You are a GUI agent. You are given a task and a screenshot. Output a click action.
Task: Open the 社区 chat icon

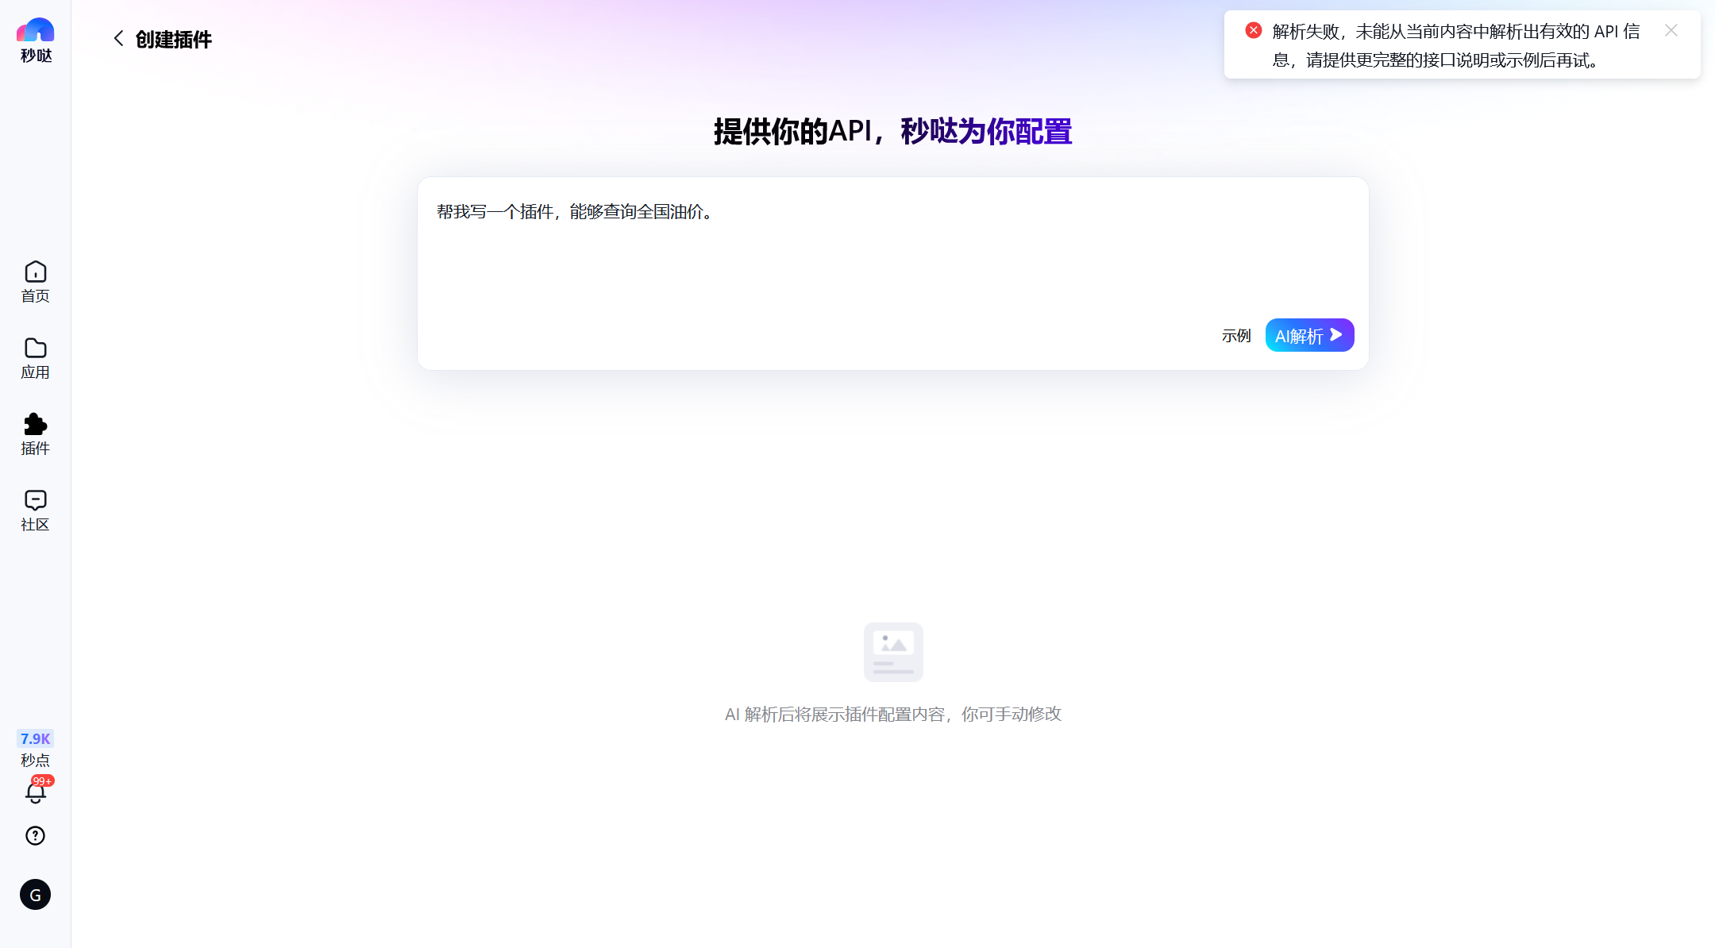tap(36, 500)
